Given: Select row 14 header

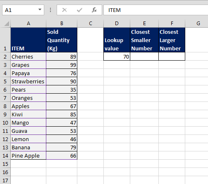Looking at the screenshot, I should (x=5, y=156).
